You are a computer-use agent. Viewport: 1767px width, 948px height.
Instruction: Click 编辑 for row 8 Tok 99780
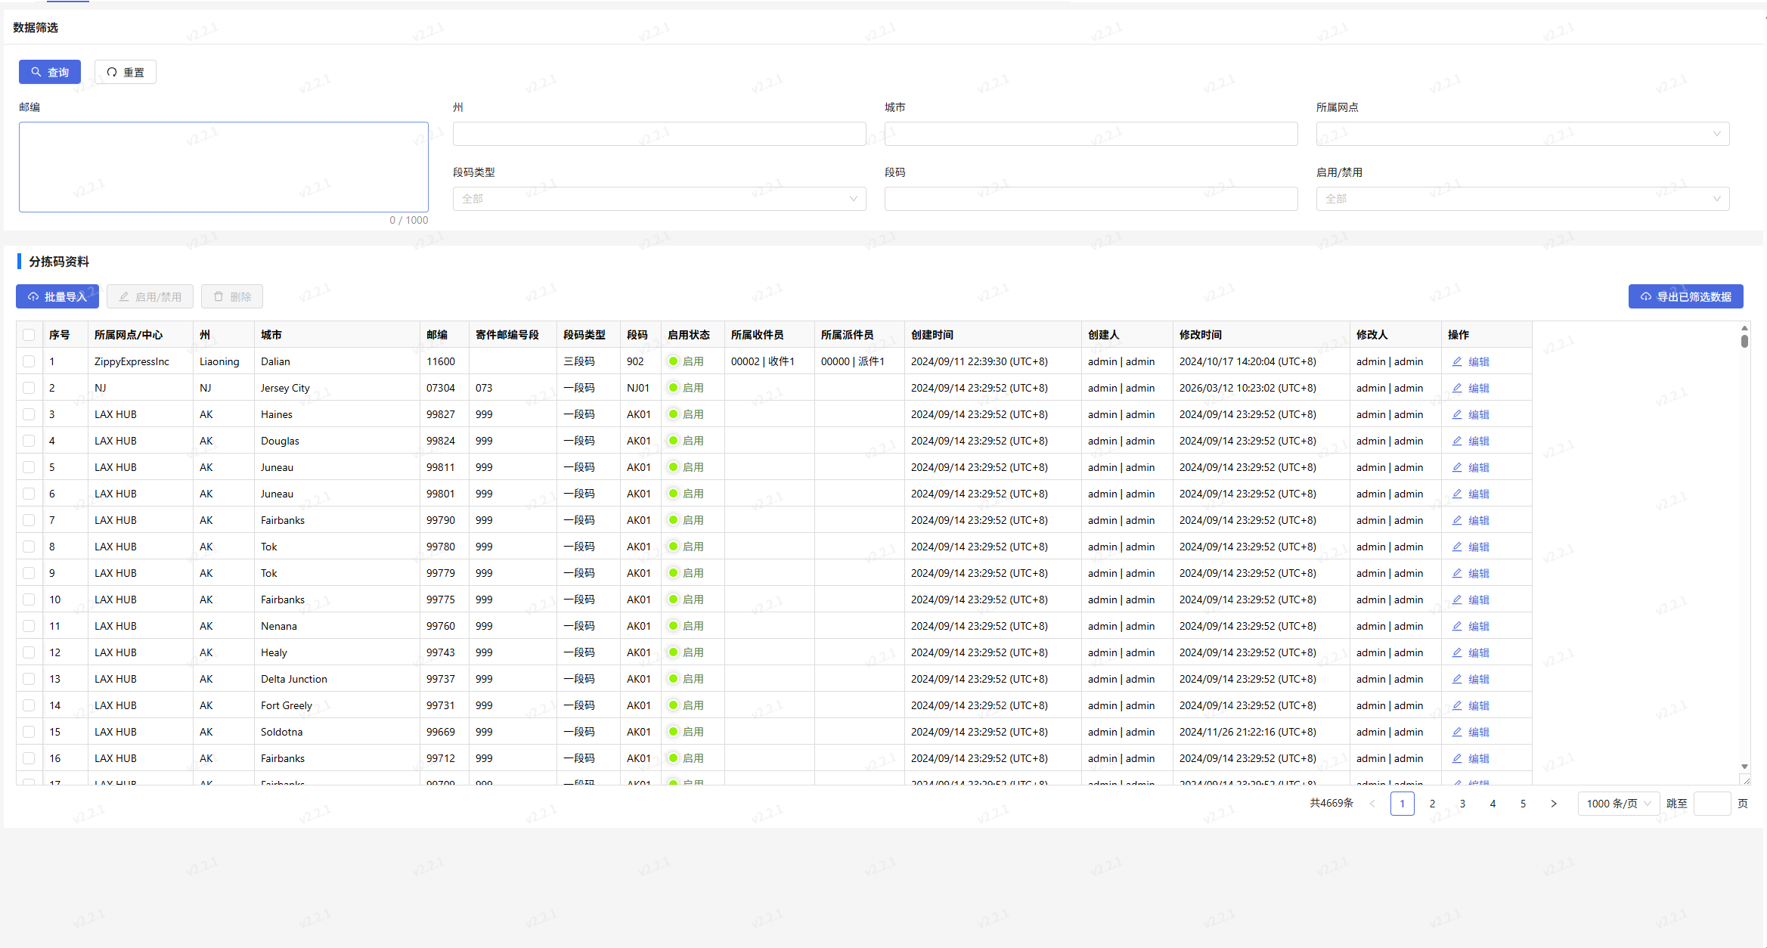(1470, 547)
